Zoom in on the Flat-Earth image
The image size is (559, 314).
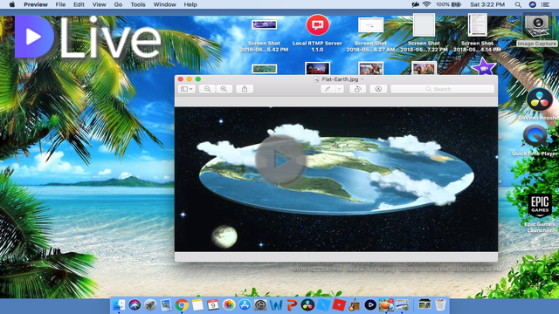pos(224,89)
